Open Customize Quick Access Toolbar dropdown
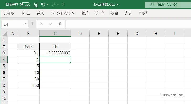 [x=63, y=5]
